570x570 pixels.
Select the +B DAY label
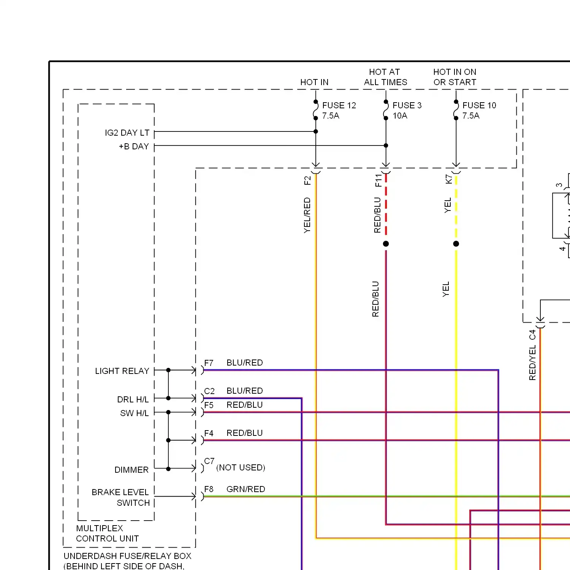point(134,147)
